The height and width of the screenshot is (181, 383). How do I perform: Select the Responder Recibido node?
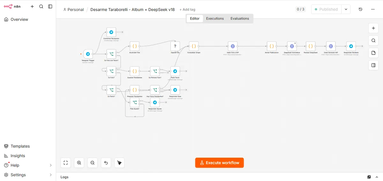click(x=351, y=46)
